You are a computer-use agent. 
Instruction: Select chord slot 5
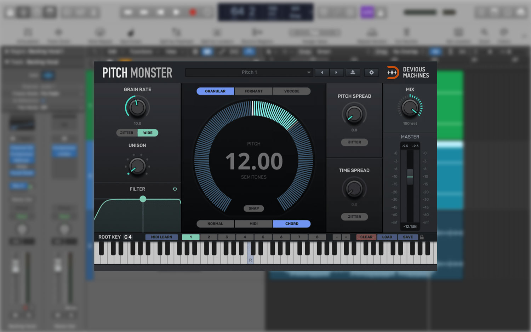click(263, 237)
